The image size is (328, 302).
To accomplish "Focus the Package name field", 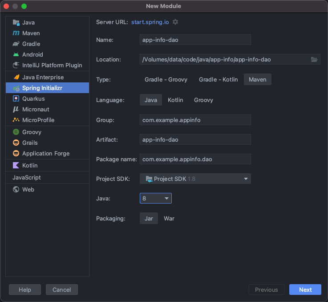I will (x=195, y=159).
